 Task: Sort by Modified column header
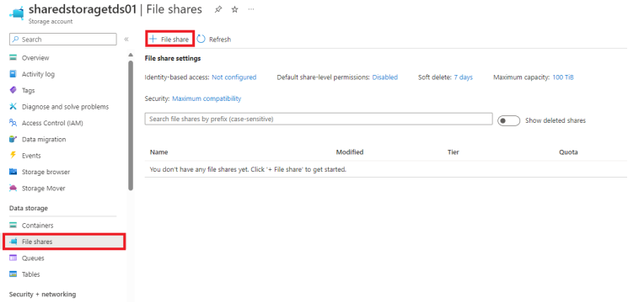click(x=350, y=152)
